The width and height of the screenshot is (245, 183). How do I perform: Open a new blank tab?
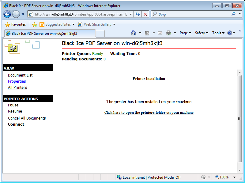[x=100, y=34]
